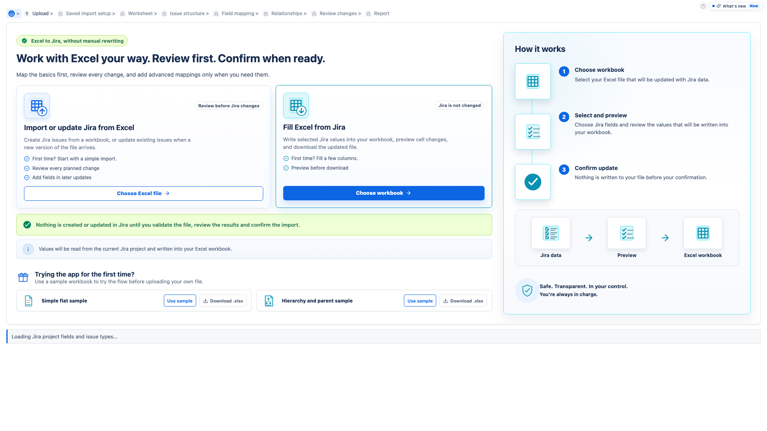Click step number 3 circle
Viewport: 767px width, 431px height.
coord(564,170)
